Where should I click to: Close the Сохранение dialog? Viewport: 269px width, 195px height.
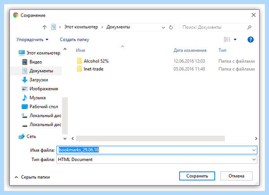[x=254, y=15]
